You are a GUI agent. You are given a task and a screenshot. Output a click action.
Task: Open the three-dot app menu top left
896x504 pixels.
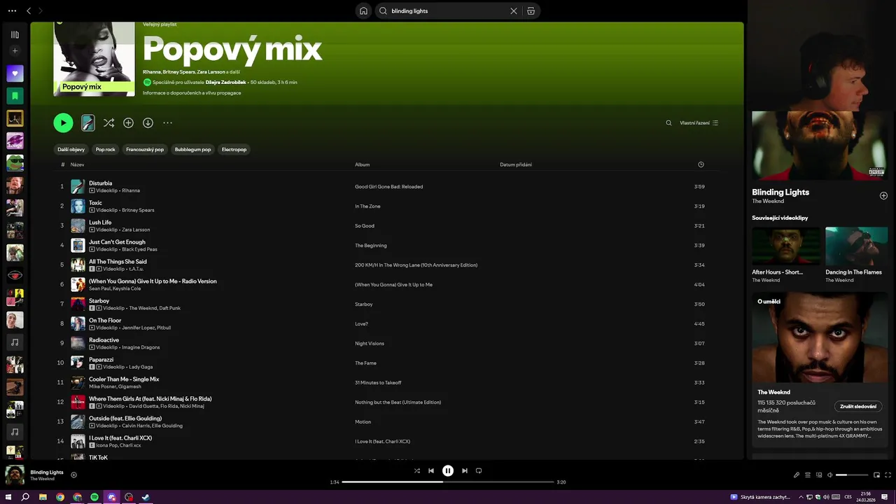pos(12,11)
